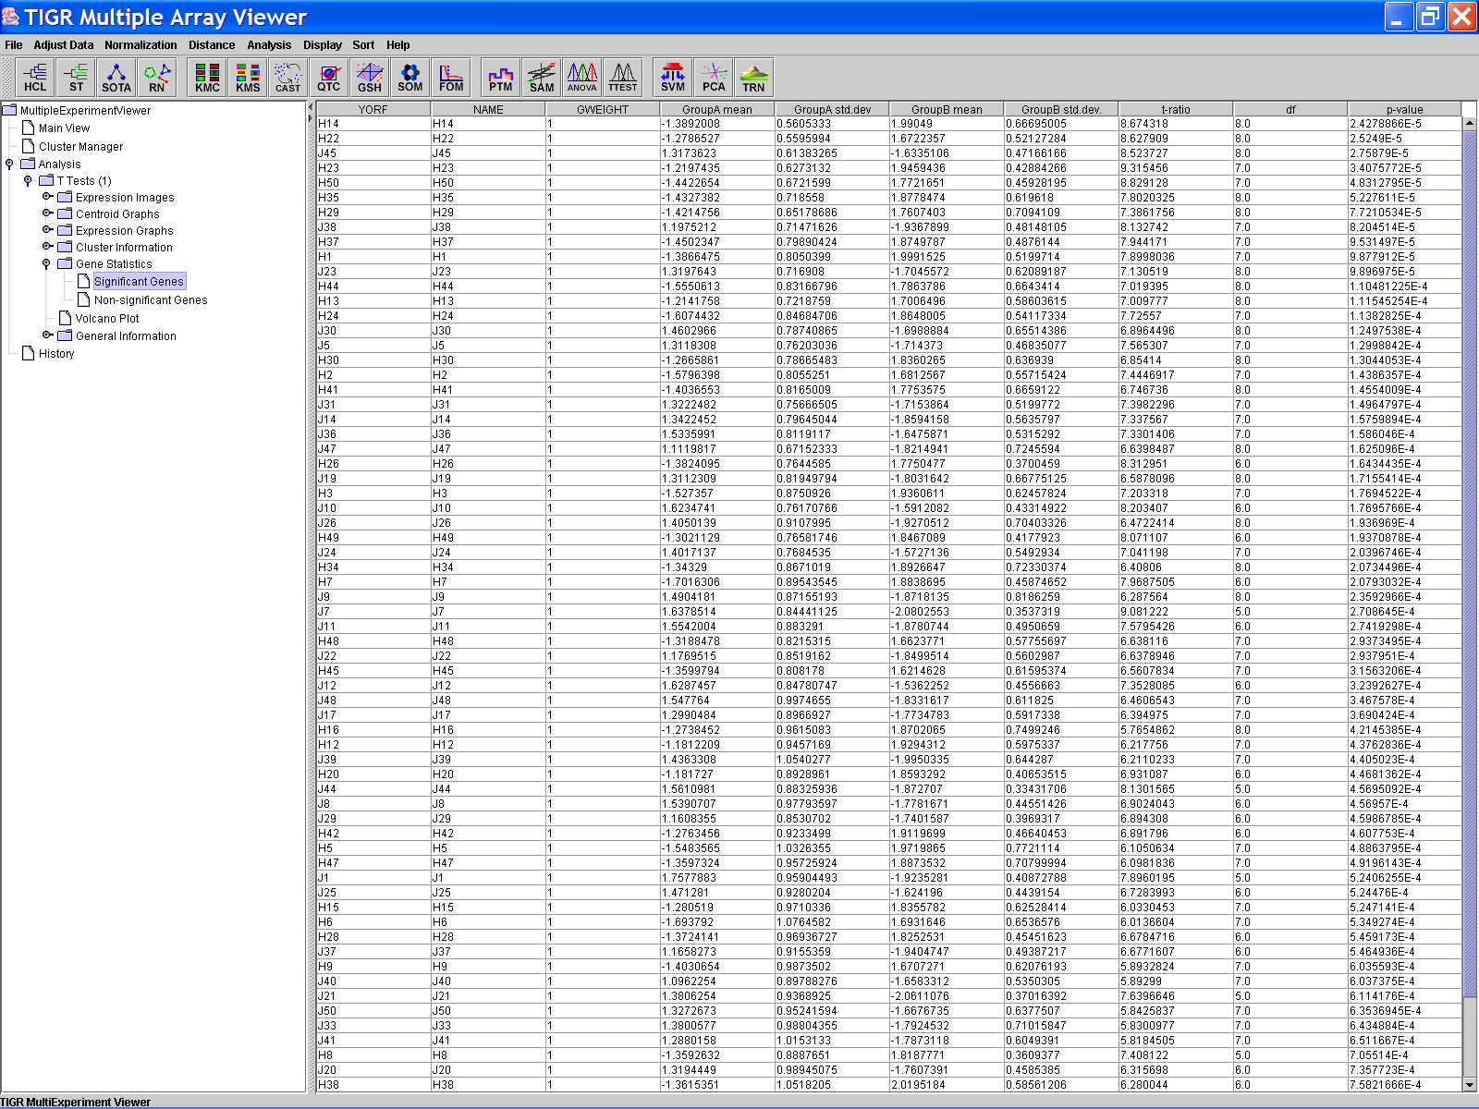This screenshot has height=1109, width=1479.
Task: Open the PCA analysis icon
Action: [714, 78]
